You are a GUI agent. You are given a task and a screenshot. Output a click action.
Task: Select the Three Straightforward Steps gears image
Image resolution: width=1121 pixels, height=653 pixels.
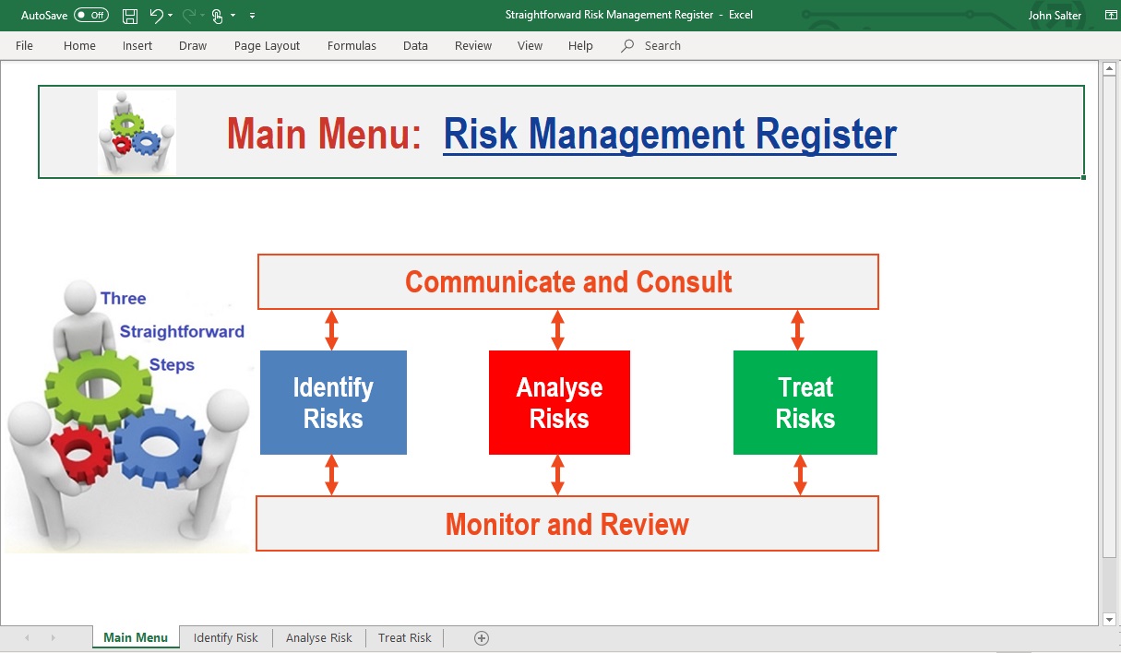point(127,417)
